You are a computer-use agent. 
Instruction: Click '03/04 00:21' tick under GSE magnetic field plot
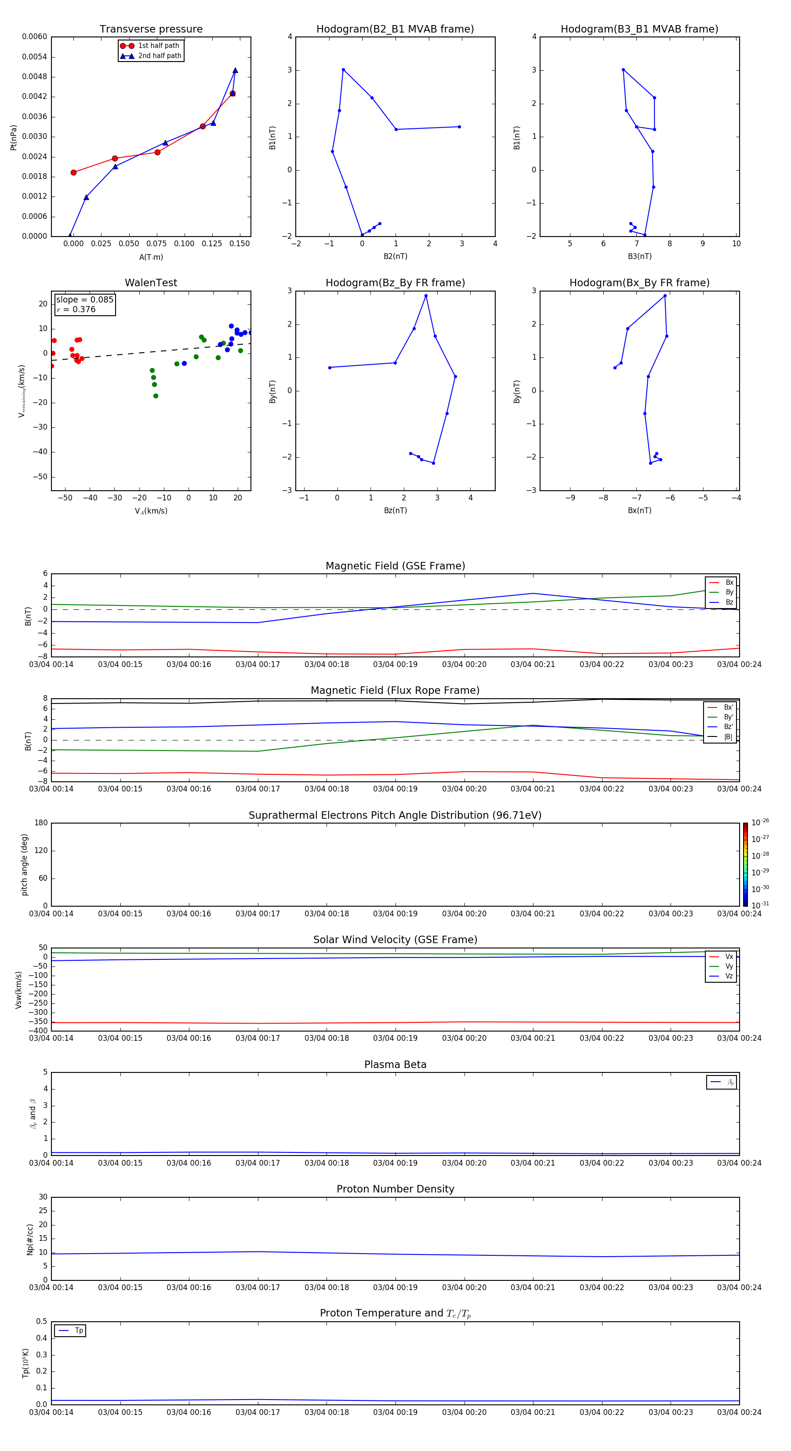pos(533,664)
